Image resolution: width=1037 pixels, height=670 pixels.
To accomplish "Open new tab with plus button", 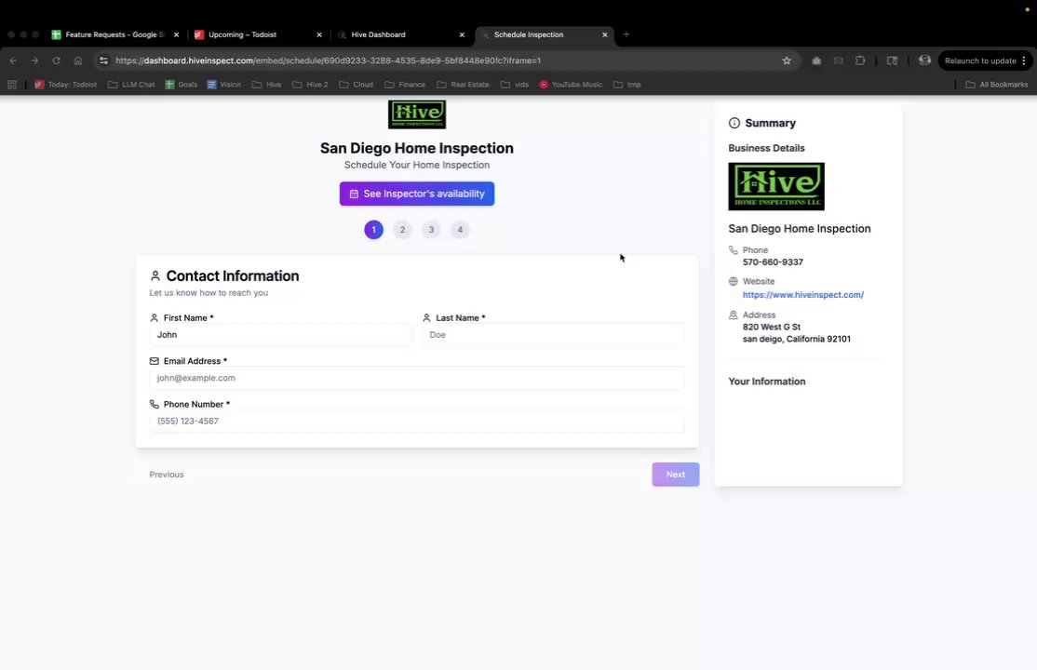I will (626, 34).
